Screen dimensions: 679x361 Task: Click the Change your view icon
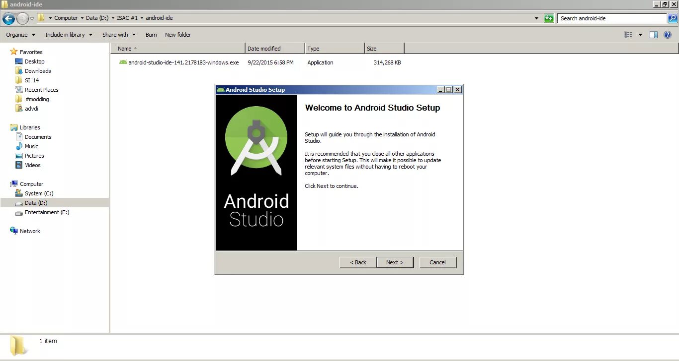coord(628,35)
